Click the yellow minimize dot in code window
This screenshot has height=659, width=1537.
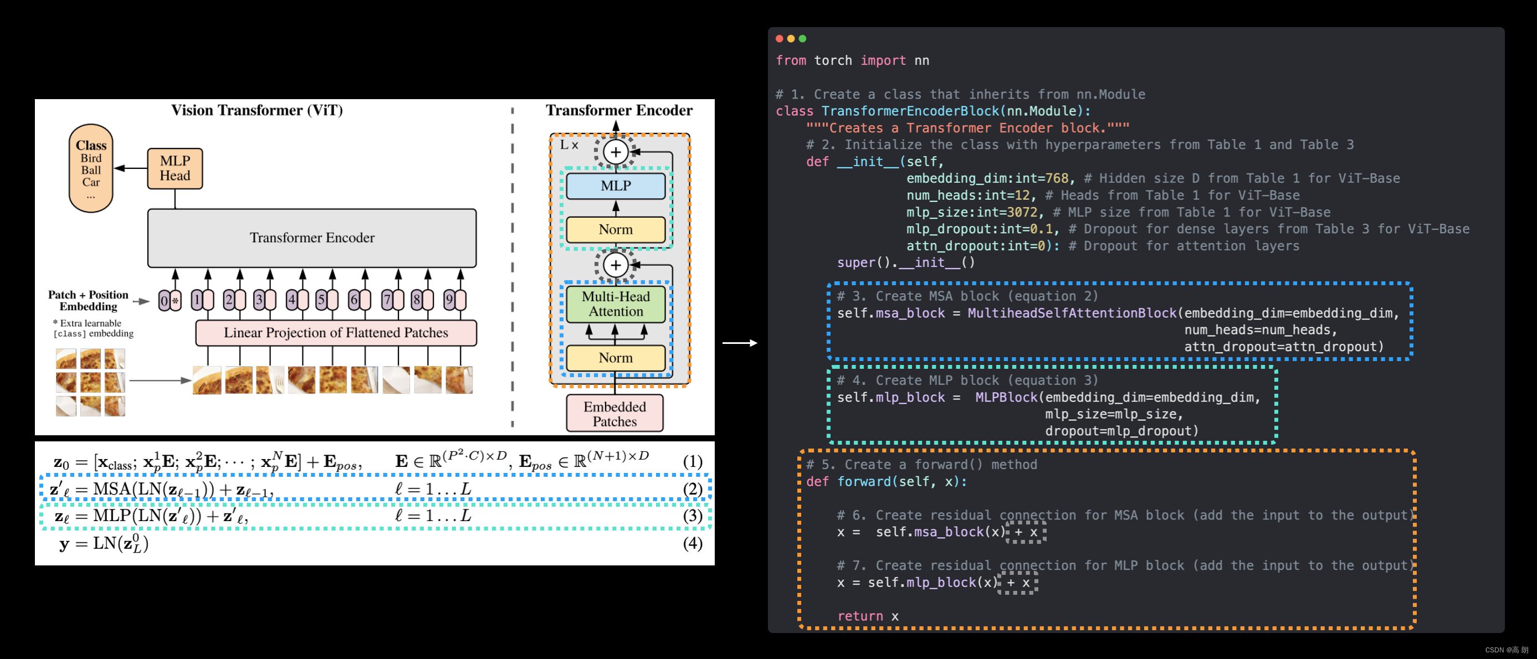point(791,39)
